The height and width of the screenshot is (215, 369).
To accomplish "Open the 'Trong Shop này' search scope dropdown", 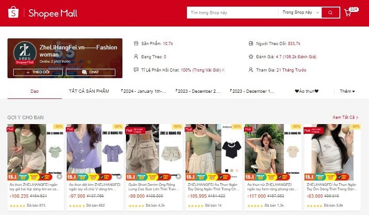I will pos(299,13).
